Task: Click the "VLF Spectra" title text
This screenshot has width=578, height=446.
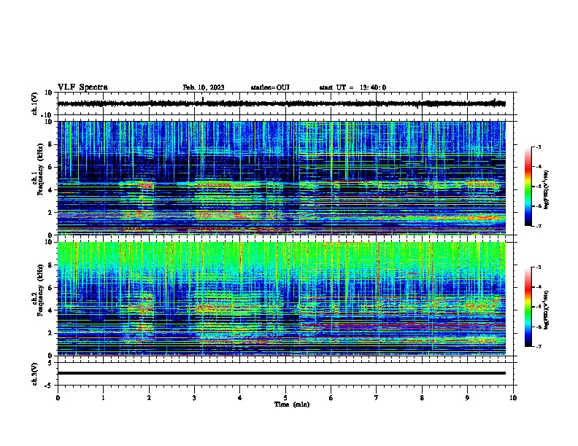Action: click(82, 87)
